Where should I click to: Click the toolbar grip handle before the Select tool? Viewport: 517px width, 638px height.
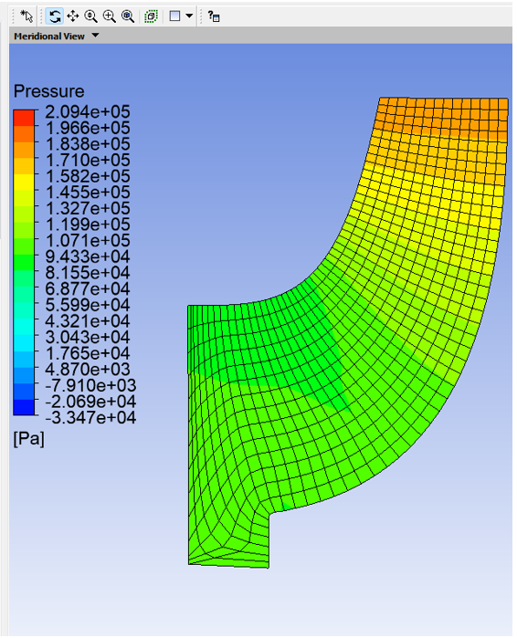click(x=14, y=16)
